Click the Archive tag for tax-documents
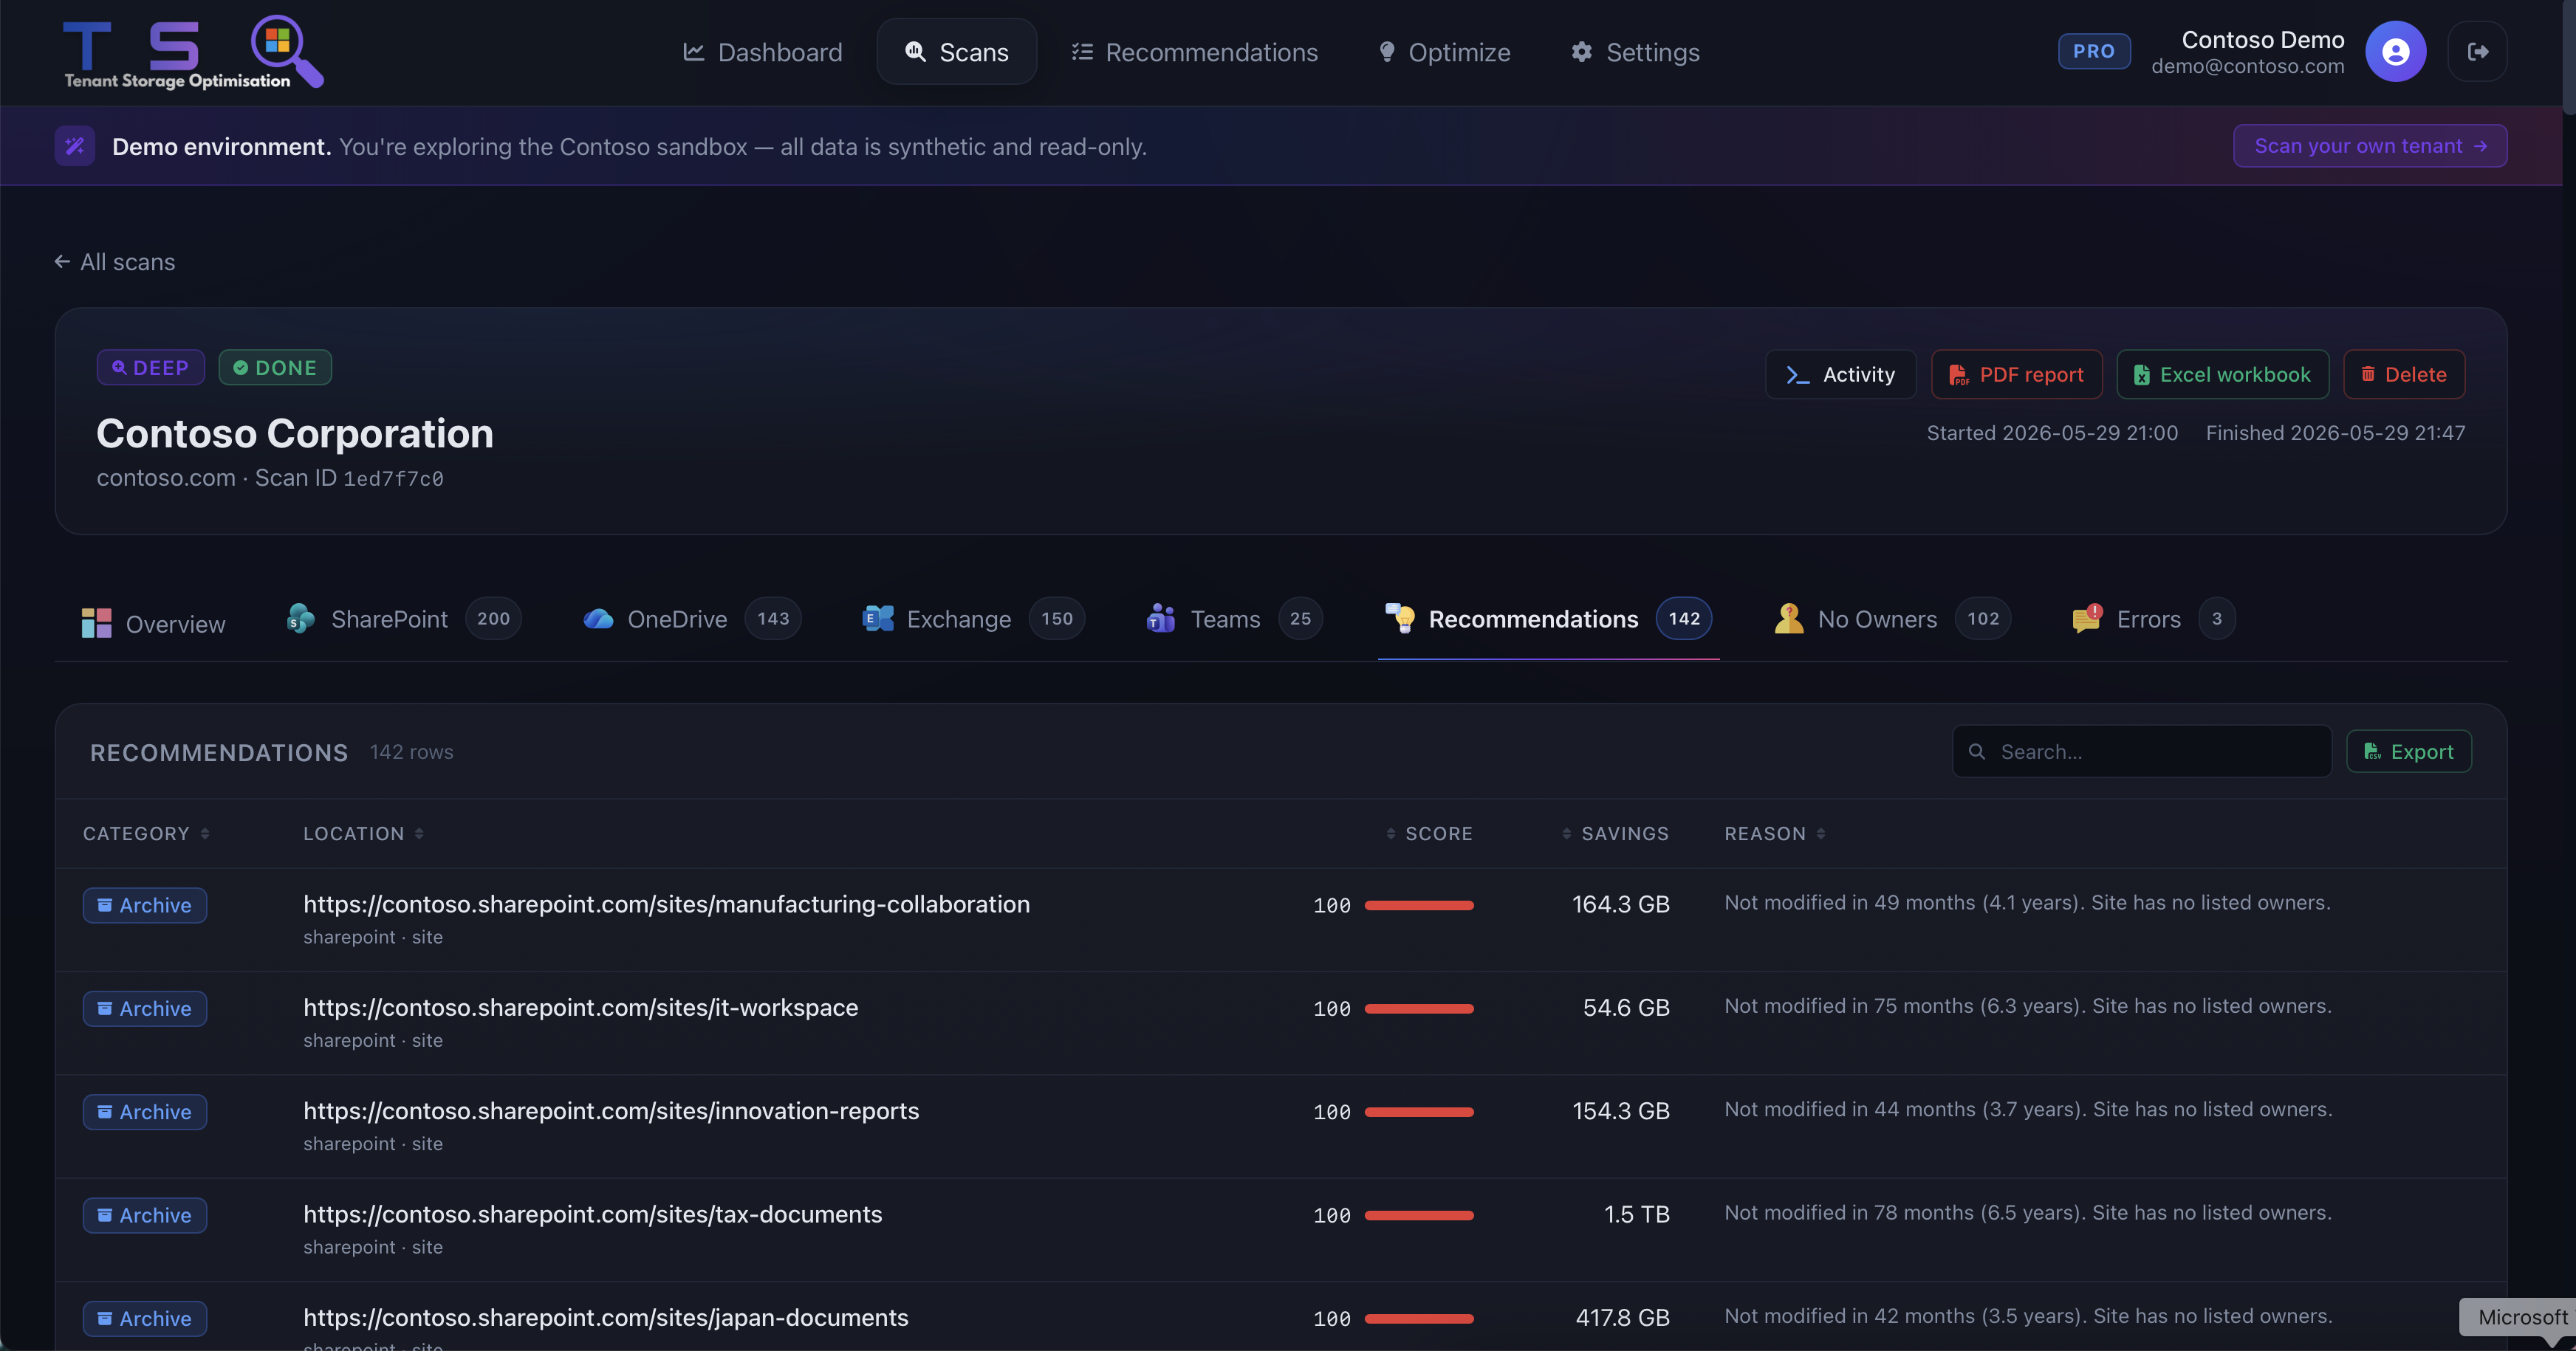This screenshot has width=2576, height=1351. click(x=145, y=1215)
